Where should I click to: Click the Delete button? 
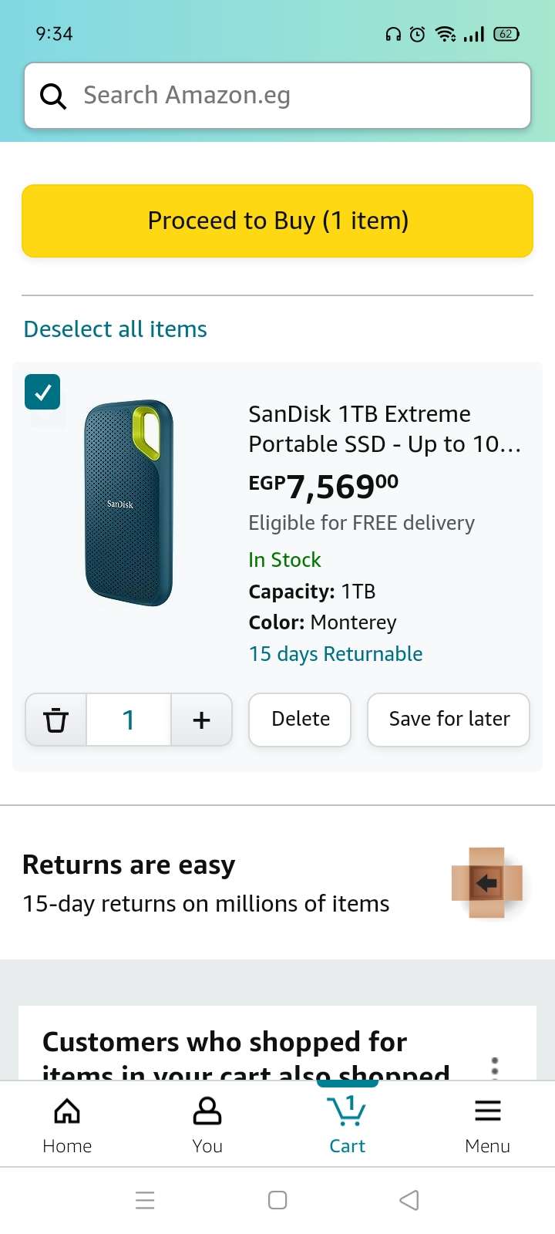click(x=300, y=720)
